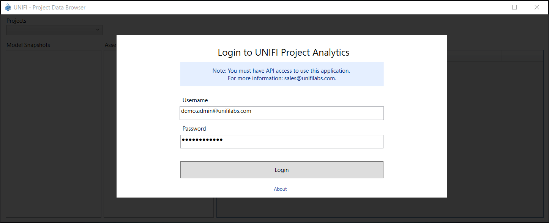
Task: Click the UNIFI app icon in title bar
Action: [8, 8]
